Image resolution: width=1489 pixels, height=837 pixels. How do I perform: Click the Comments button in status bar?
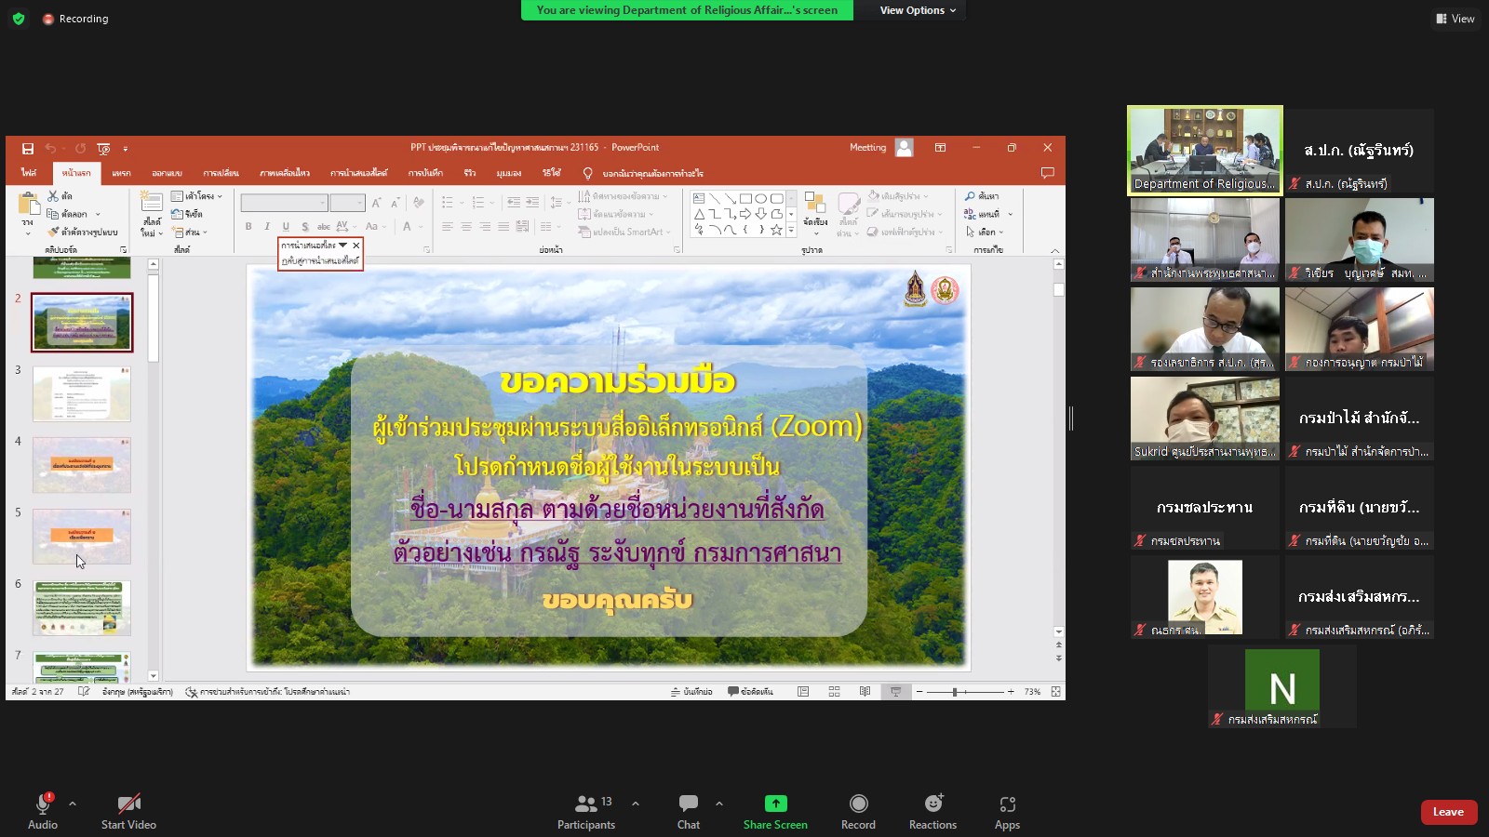pos(750,692)
